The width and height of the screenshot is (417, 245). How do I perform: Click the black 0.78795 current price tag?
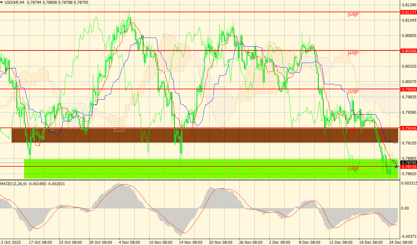tap(409, 163)
